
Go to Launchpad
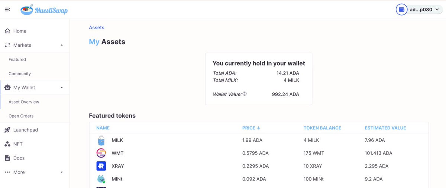click(26, 130)
